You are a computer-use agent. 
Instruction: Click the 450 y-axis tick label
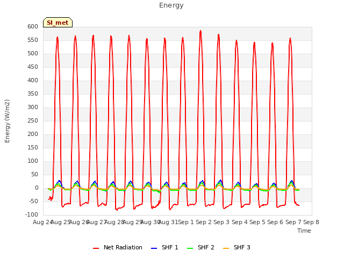click(33, 67)
